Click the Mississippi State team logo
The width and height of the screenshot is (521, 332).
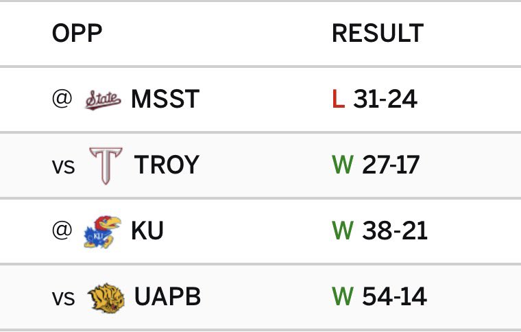pyautogui.click(x=103, y=99)
